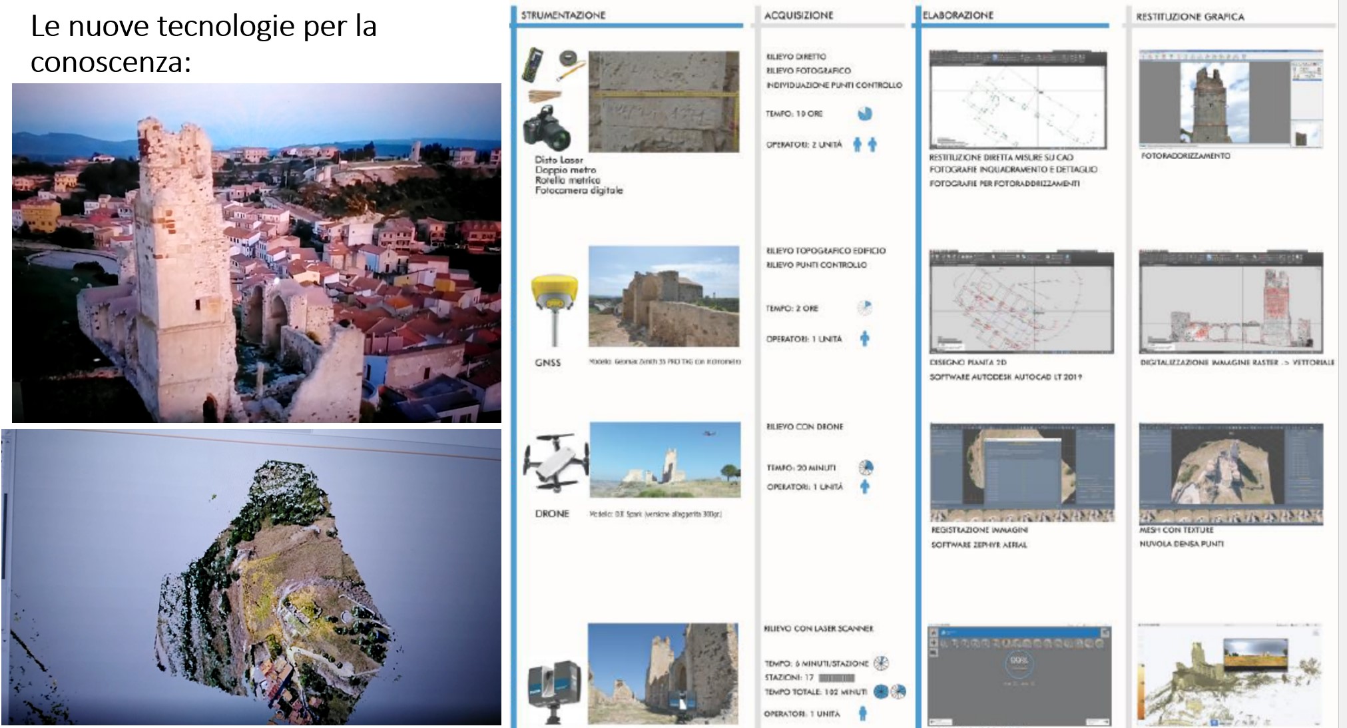Click the white drone icon

pyautogui.click(x=554, y=462)
